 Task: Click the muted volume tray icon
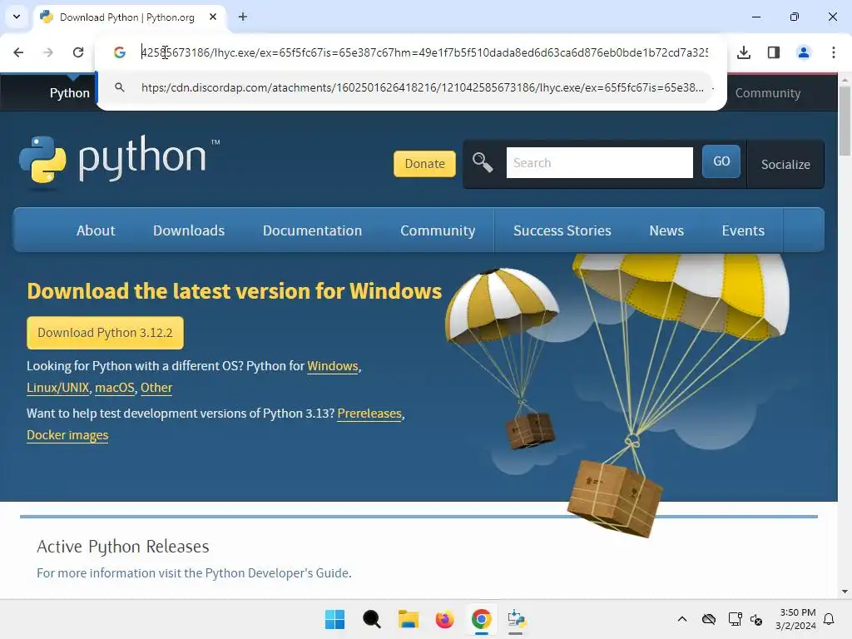756,619
